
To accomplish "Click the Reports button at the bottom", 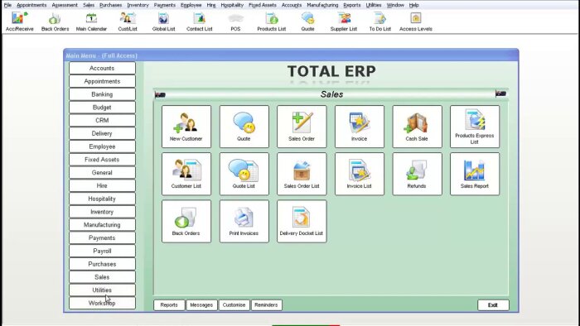I will 169,305.
